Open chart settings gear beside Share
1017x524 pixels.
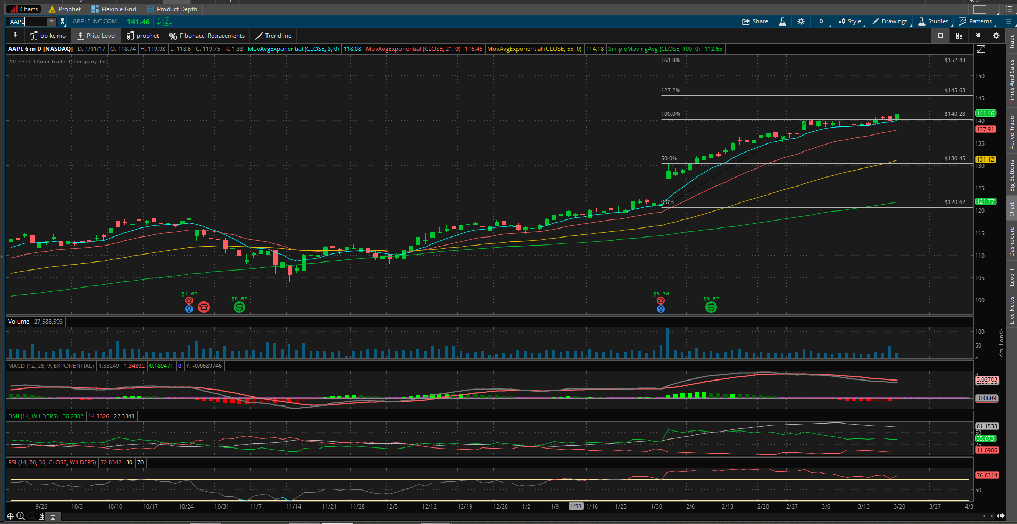click(801, 22)
